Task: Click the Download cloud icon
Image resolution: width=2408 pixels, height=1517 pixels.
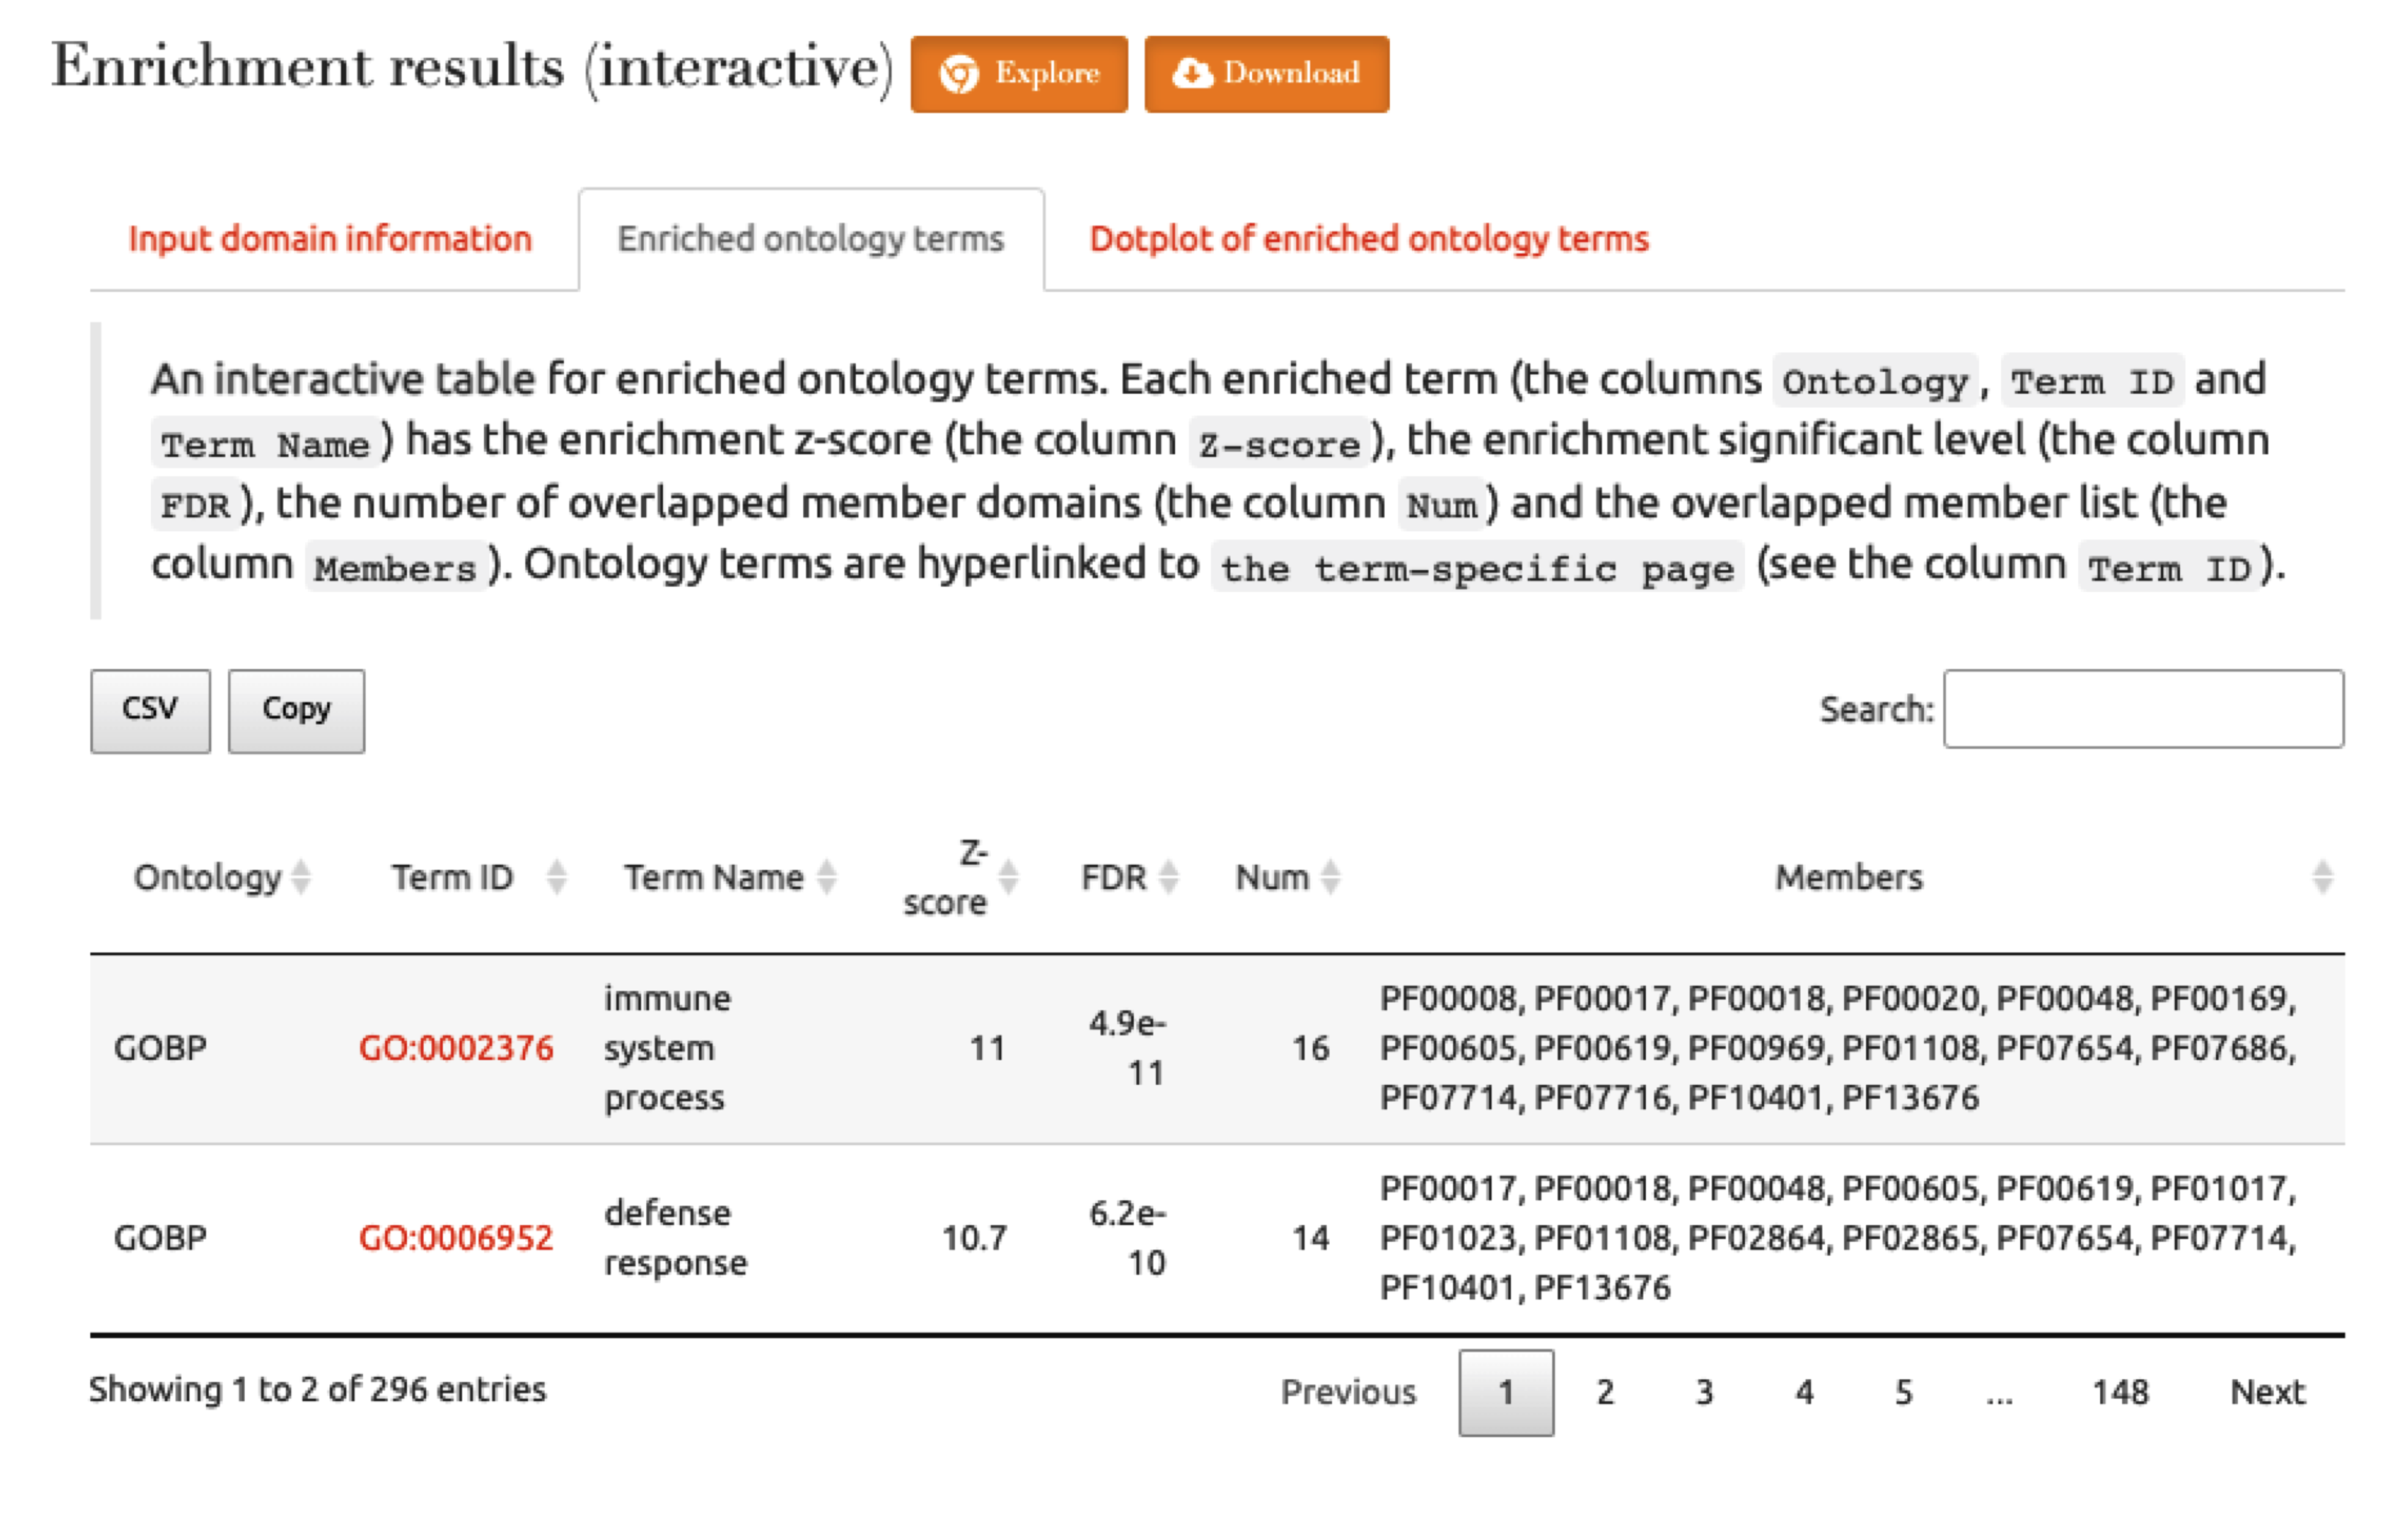Action: point(1193,73)
